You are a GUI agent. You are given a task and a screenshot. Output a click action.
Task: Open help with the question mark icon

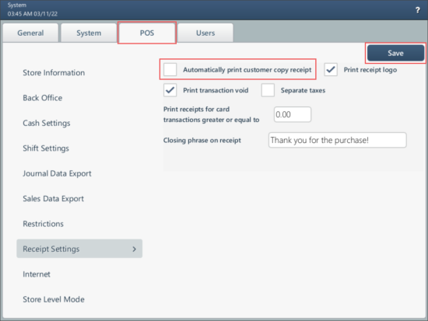417,10
